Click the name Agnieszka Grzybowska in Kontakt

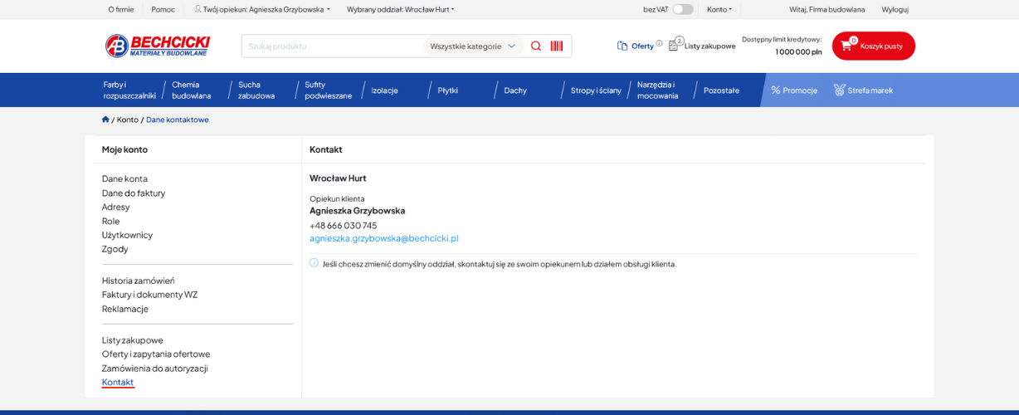click(358, 211)
